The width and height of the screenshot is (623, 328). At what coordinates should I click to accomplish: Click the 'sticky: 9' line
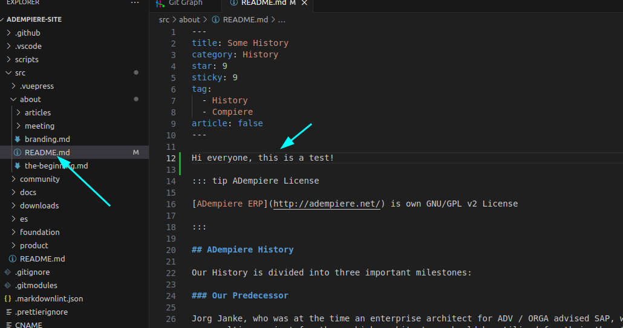[215, 77]
